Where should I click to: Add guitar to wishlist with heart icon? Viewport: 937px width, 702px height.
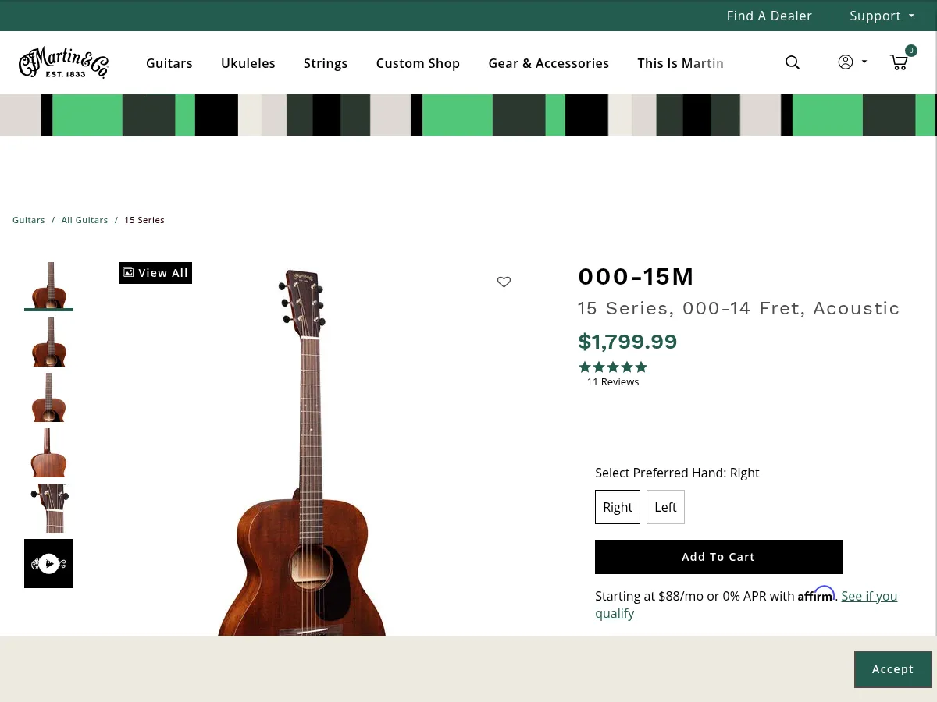tap(504, 282)
